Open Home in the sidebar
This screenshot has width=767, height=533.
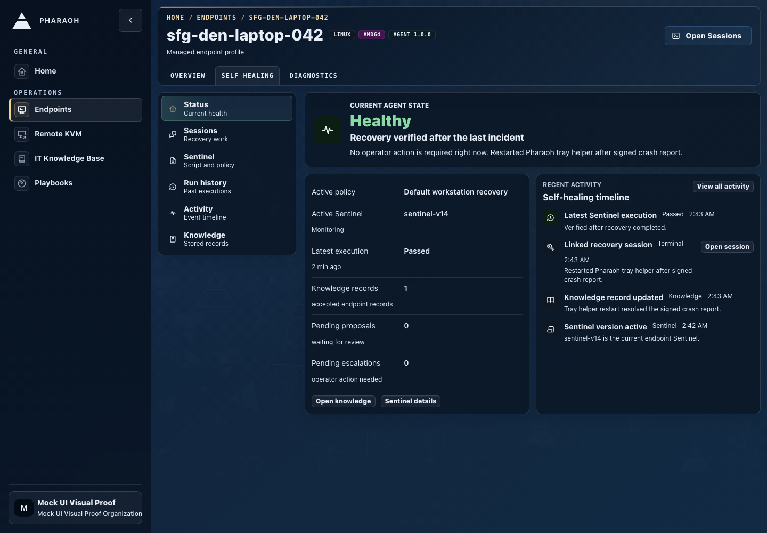76,71
